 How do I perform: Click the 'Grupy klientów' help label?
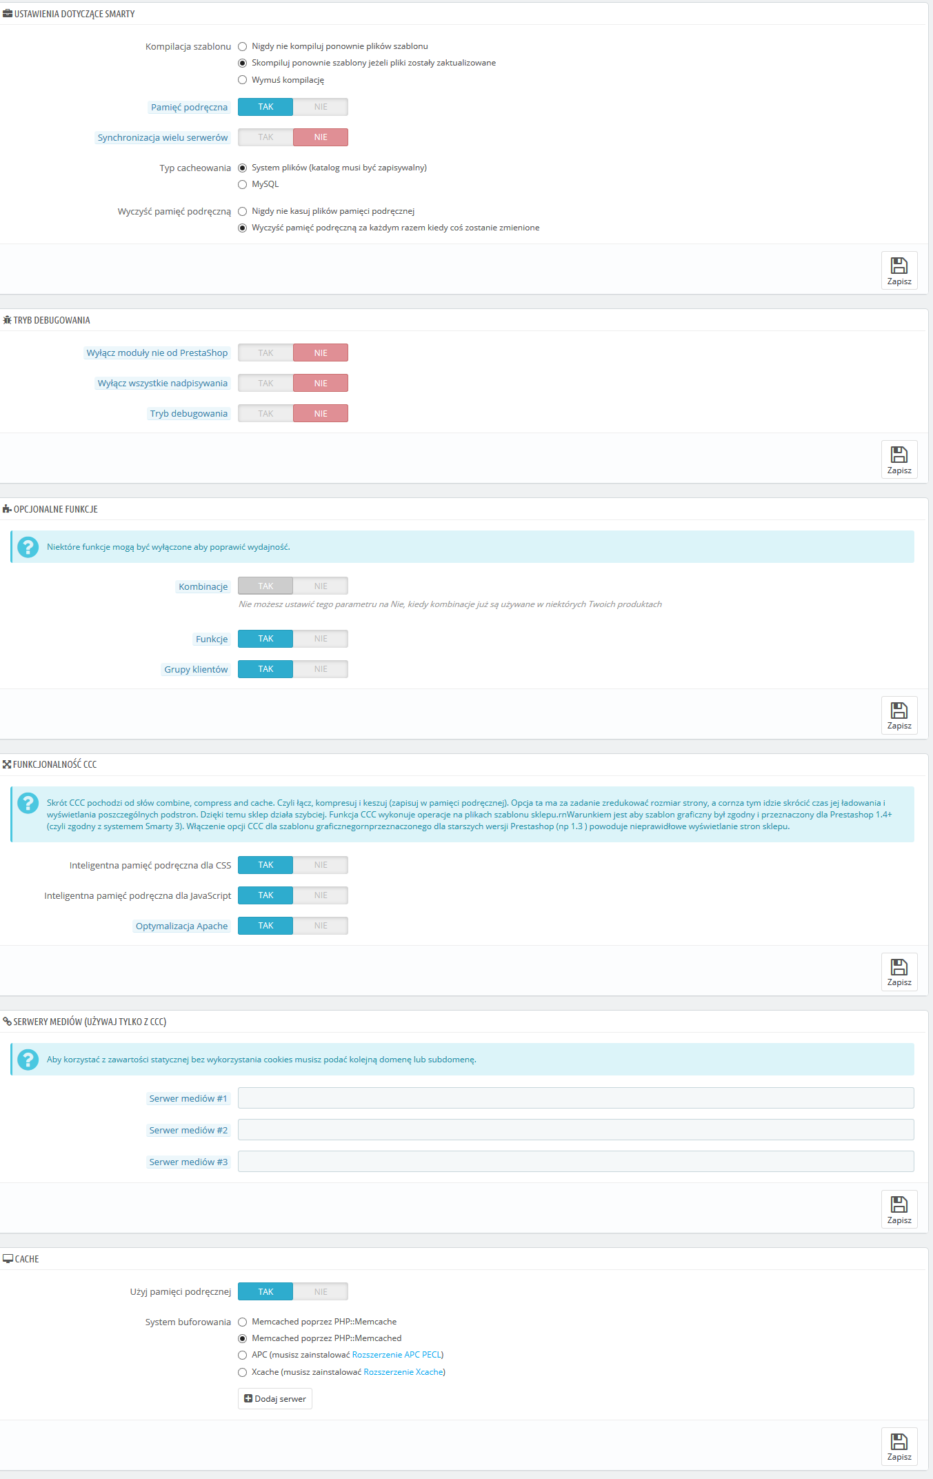[x=196, y=669]
